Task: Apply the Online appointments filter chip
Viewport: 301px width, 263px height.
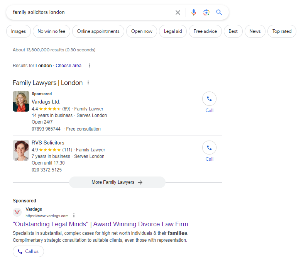Action: (98, 31)
